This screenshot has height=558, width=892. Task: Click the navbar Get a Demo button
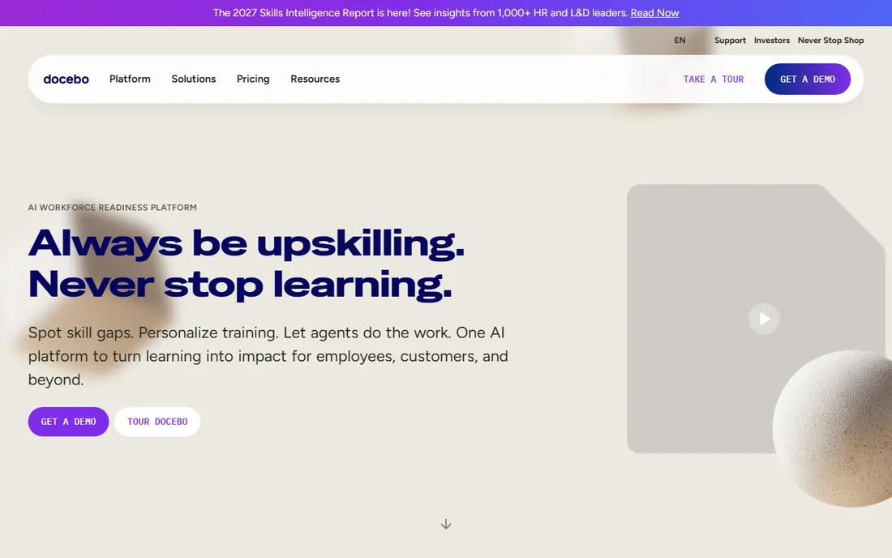[x=807, y=79]
